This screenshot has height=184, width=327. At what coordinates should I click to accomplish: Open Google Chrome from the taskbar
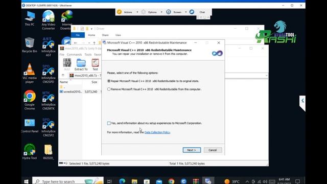(x=172, y=181)
